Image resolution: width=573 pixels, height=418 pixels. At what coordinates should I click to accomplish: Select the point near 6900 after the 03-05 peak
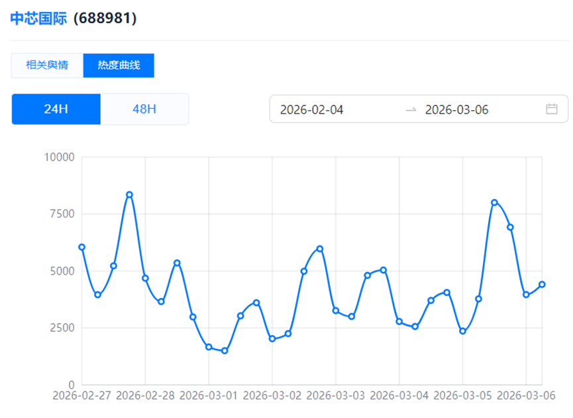point(510,228)
